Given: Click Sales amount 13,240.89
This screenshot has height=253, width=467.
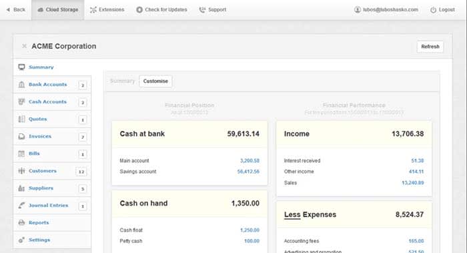Looking at the screenshot, I should pos(412,183).
